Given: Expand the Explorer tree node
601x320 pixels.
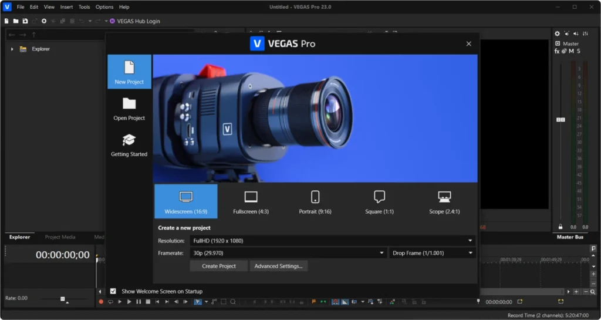Looking at the screenshot, I should coord(12,49).
